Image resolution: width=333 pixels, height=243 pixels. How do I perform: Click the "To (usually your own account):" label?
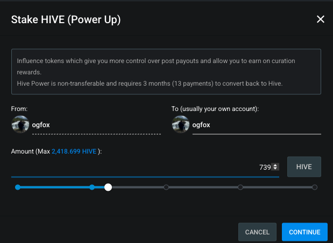[x=215, y=109]
